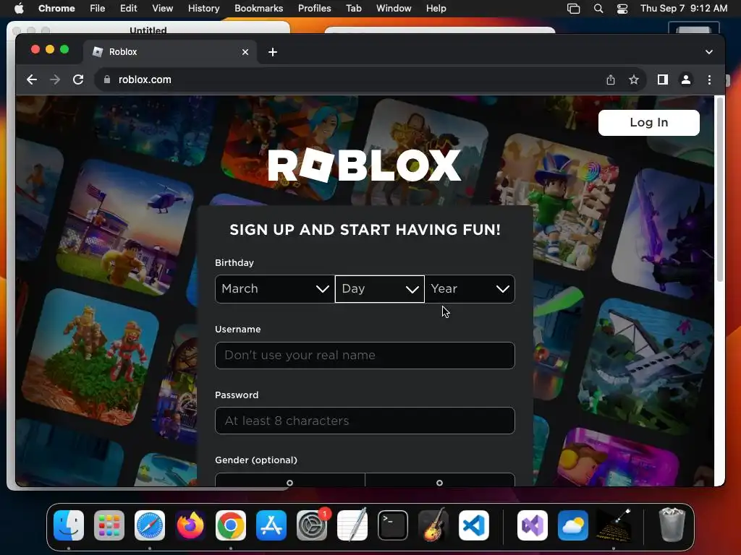Image resolution: width=741 pixels, height=555 pixels.
Task: Open the birthday Year dropdown
Action: pos(470,289)
